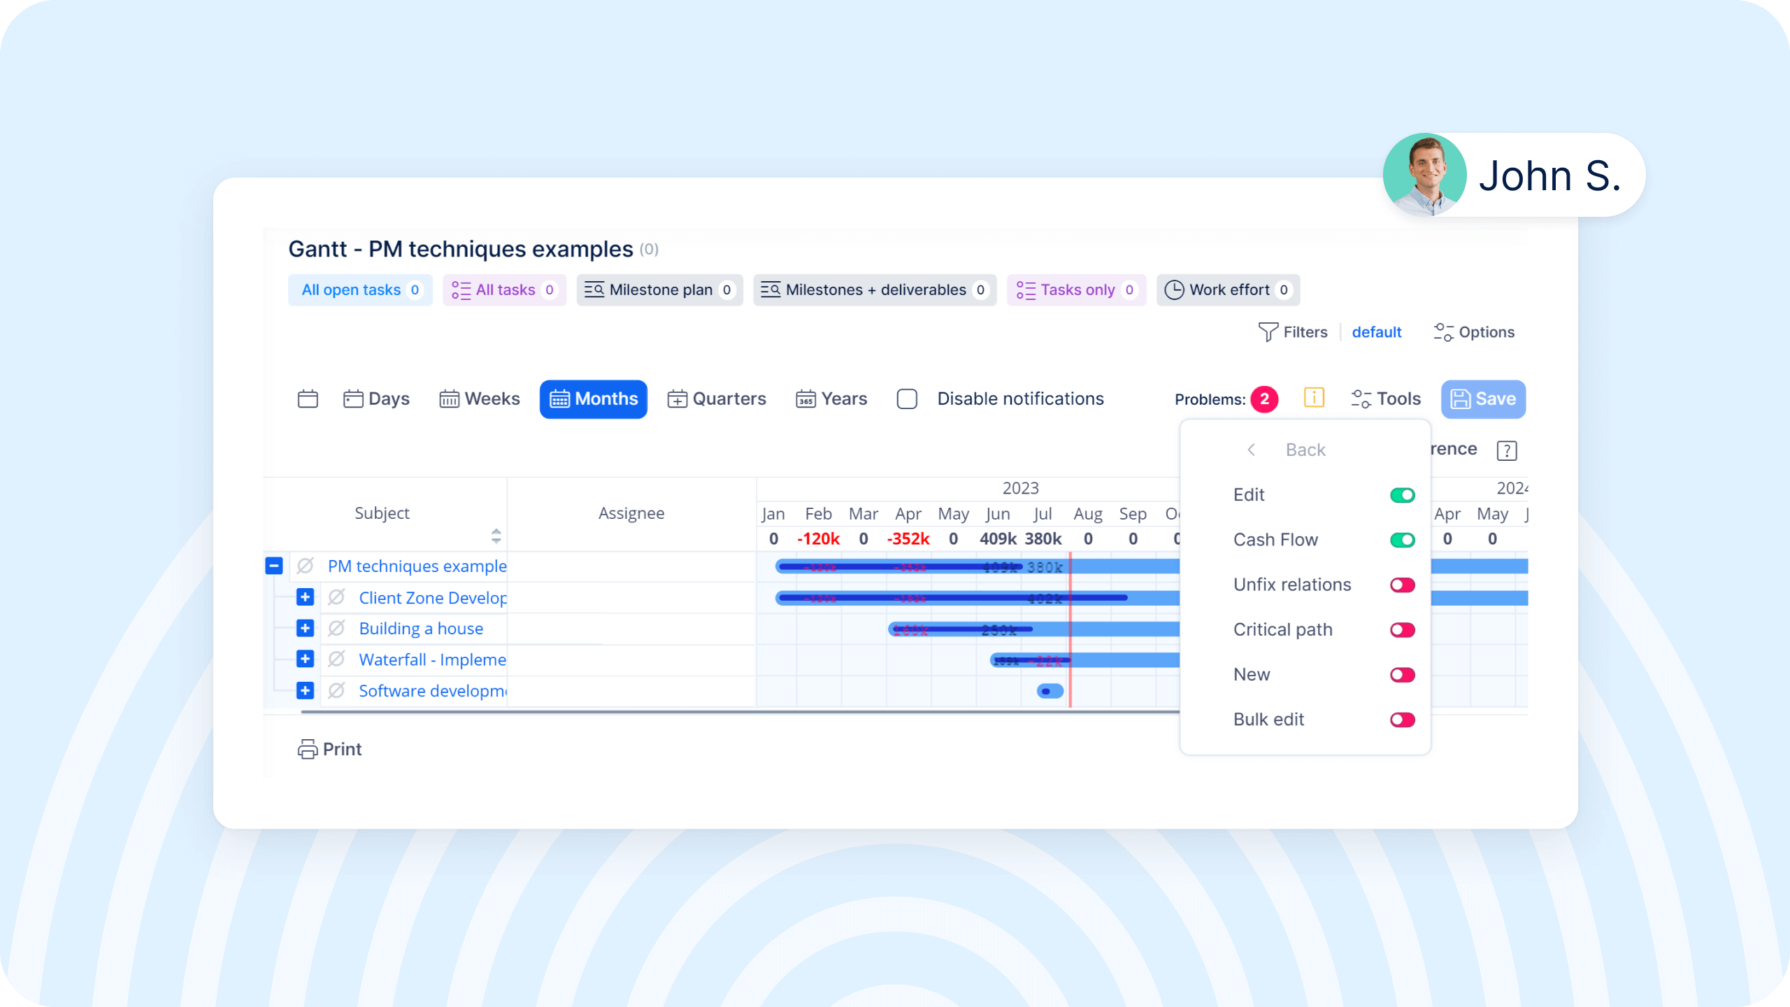Enable the Critical path toggle
Image resolution: width=1790 pixels, height=1007 pixels.
pos(1402,629)
